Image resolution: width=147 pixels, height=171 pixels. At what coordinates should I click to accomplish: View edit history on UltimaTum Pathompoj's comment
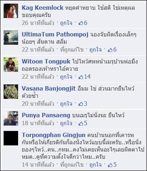tap(72, 49)
